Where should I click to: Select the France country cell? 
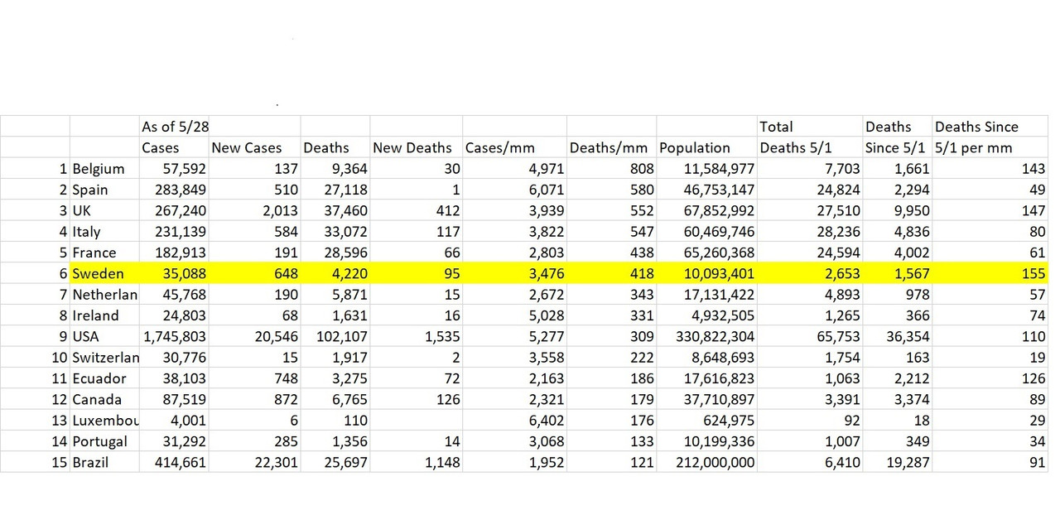104,253
